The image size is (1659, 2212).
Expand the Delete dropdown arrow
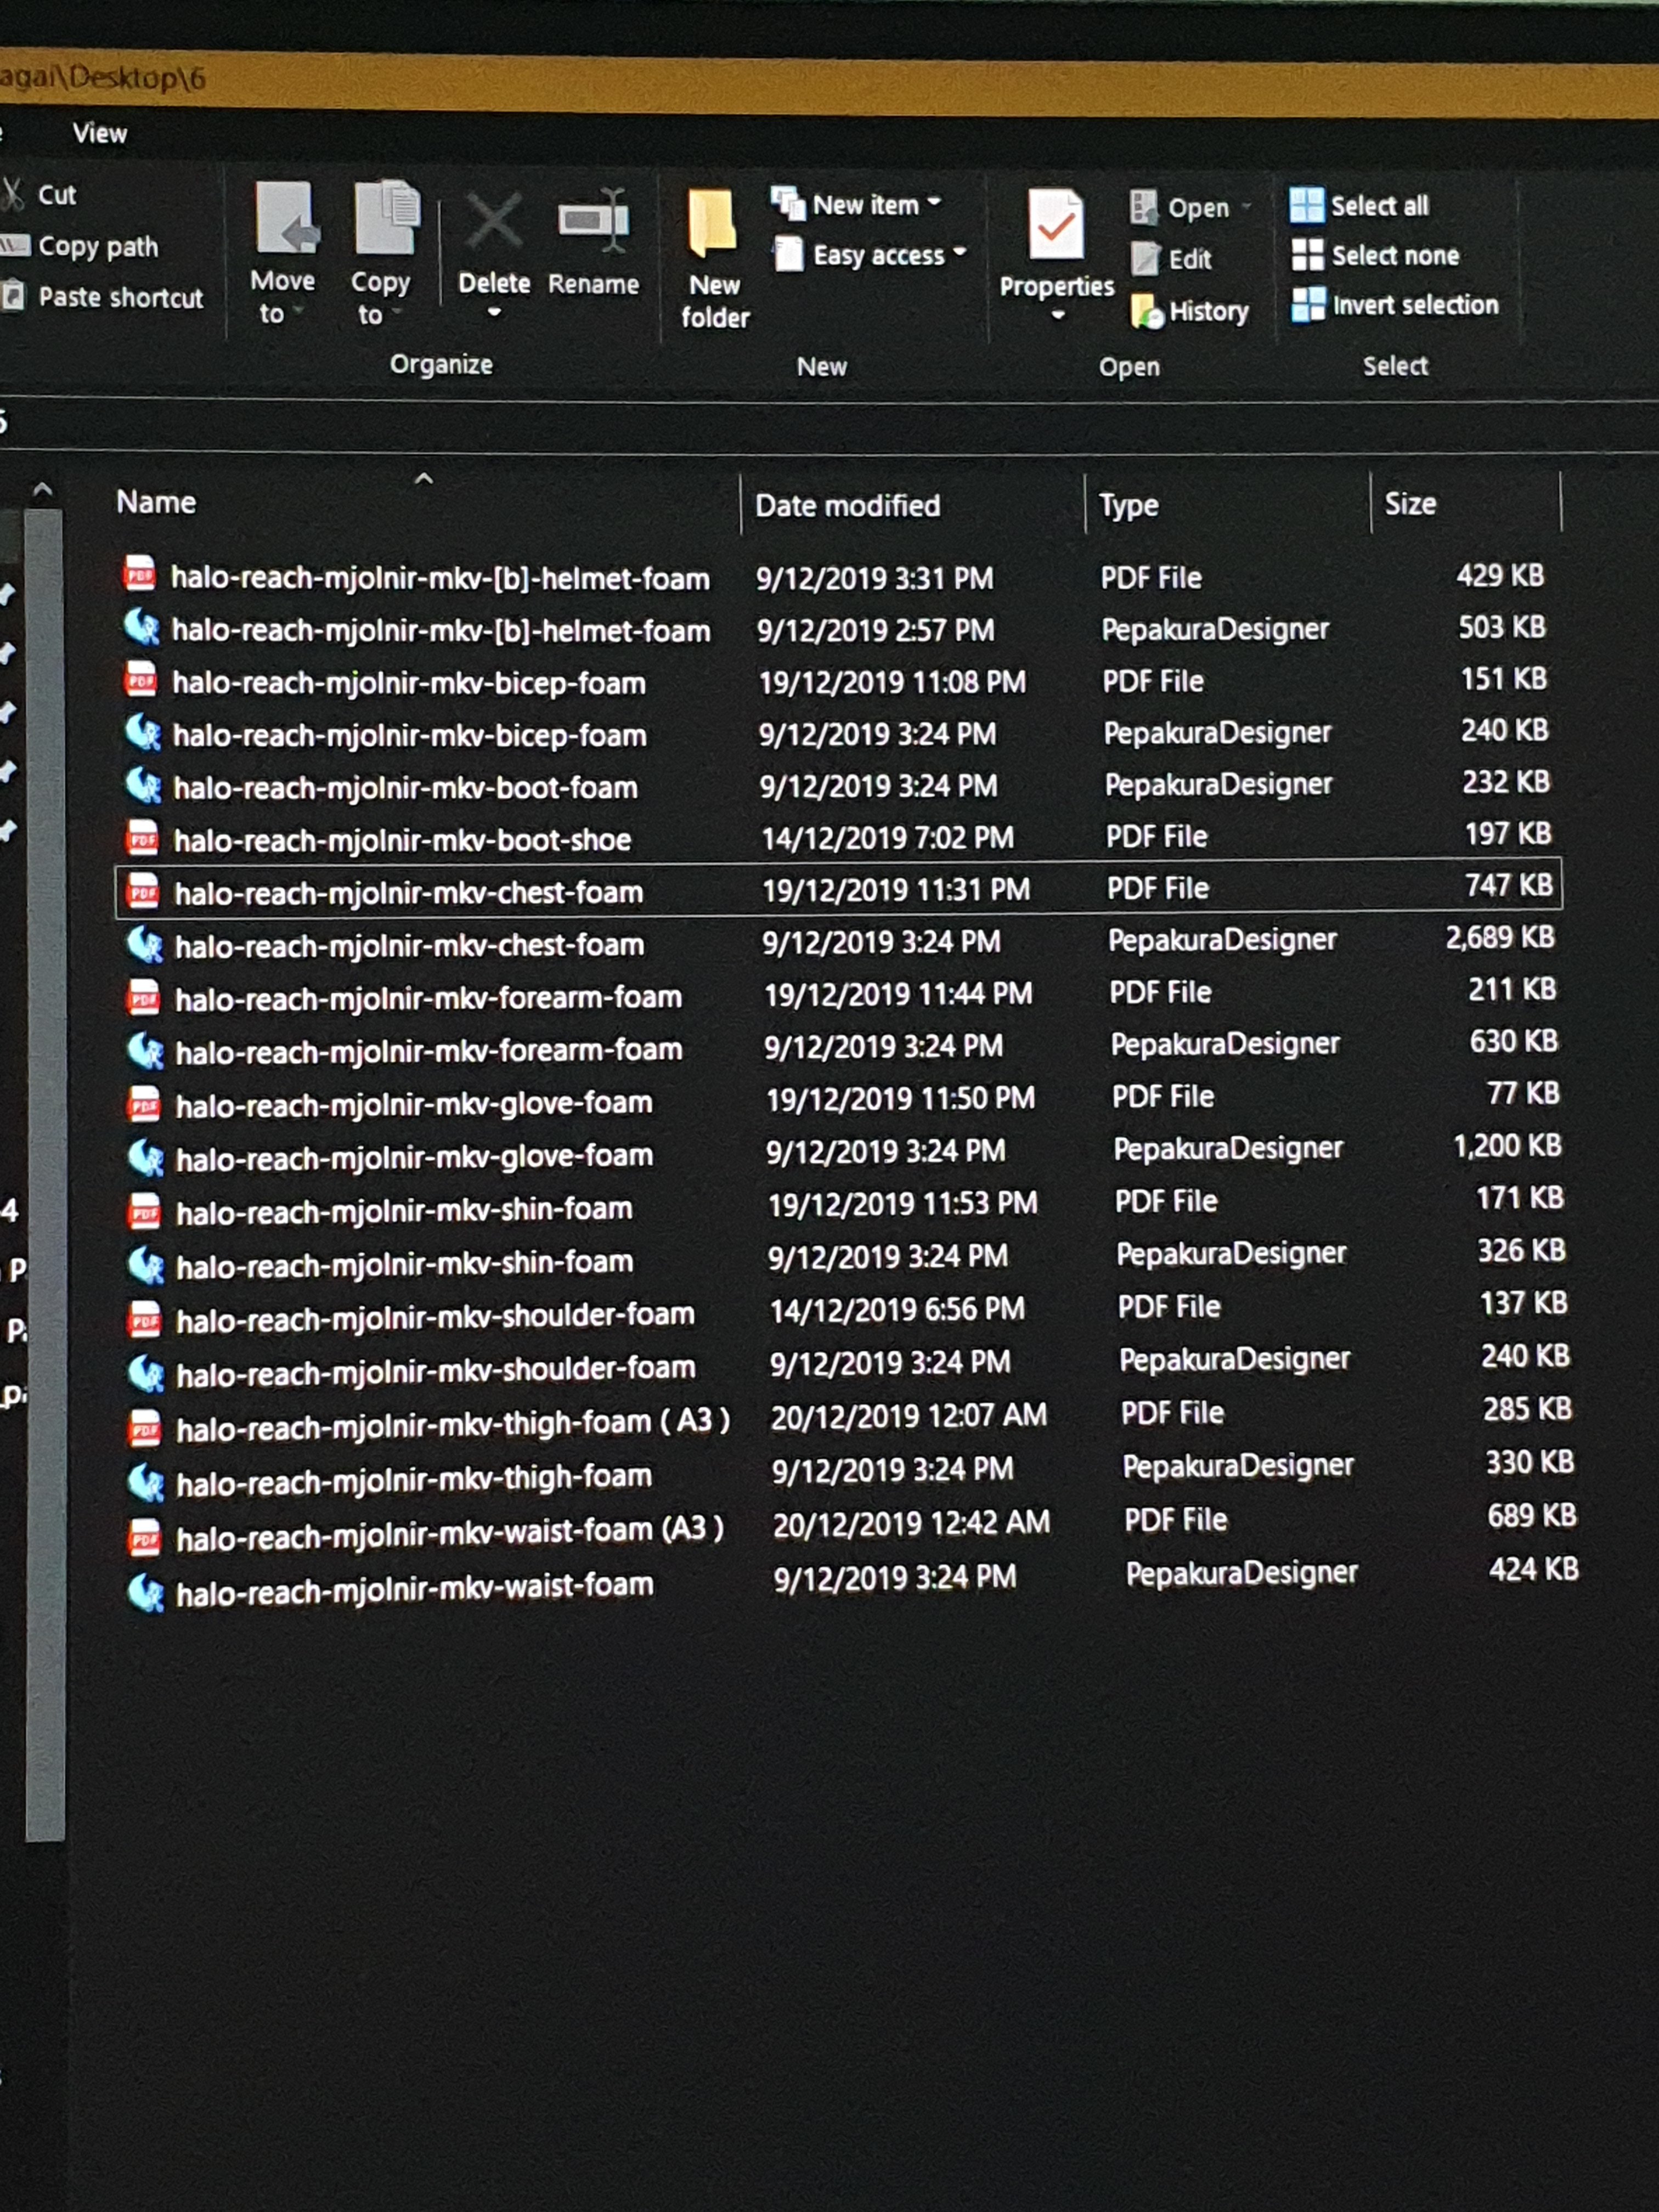tap(494, 313)
